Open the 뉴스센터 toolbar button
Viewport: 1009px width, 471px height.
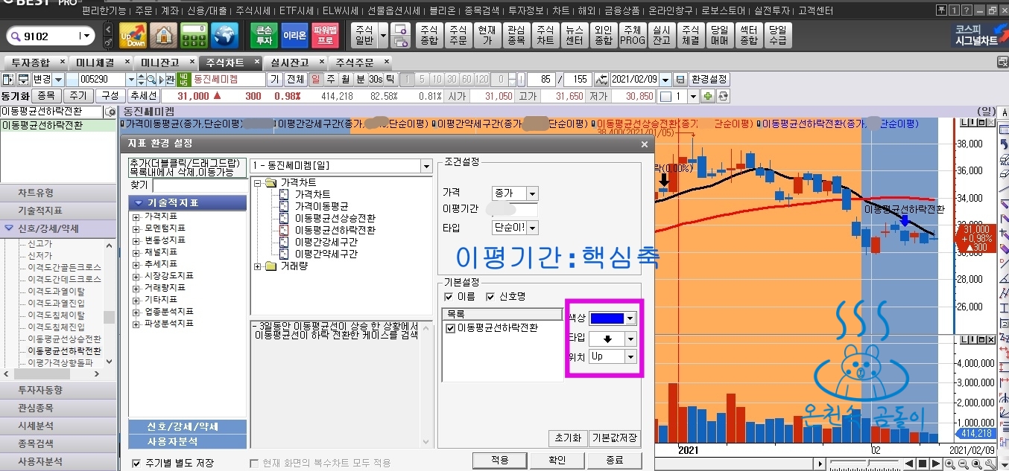575,35
